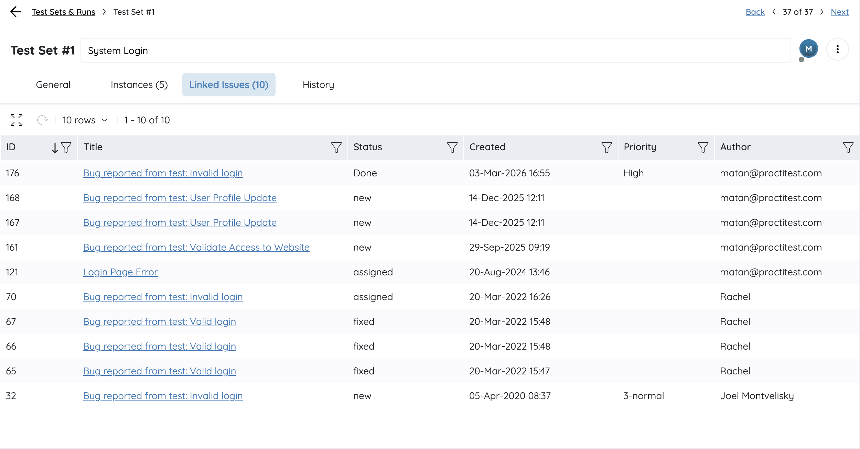Click the M user avatar
The width and height of the screenshot is (860, 449).
point(808,49)
